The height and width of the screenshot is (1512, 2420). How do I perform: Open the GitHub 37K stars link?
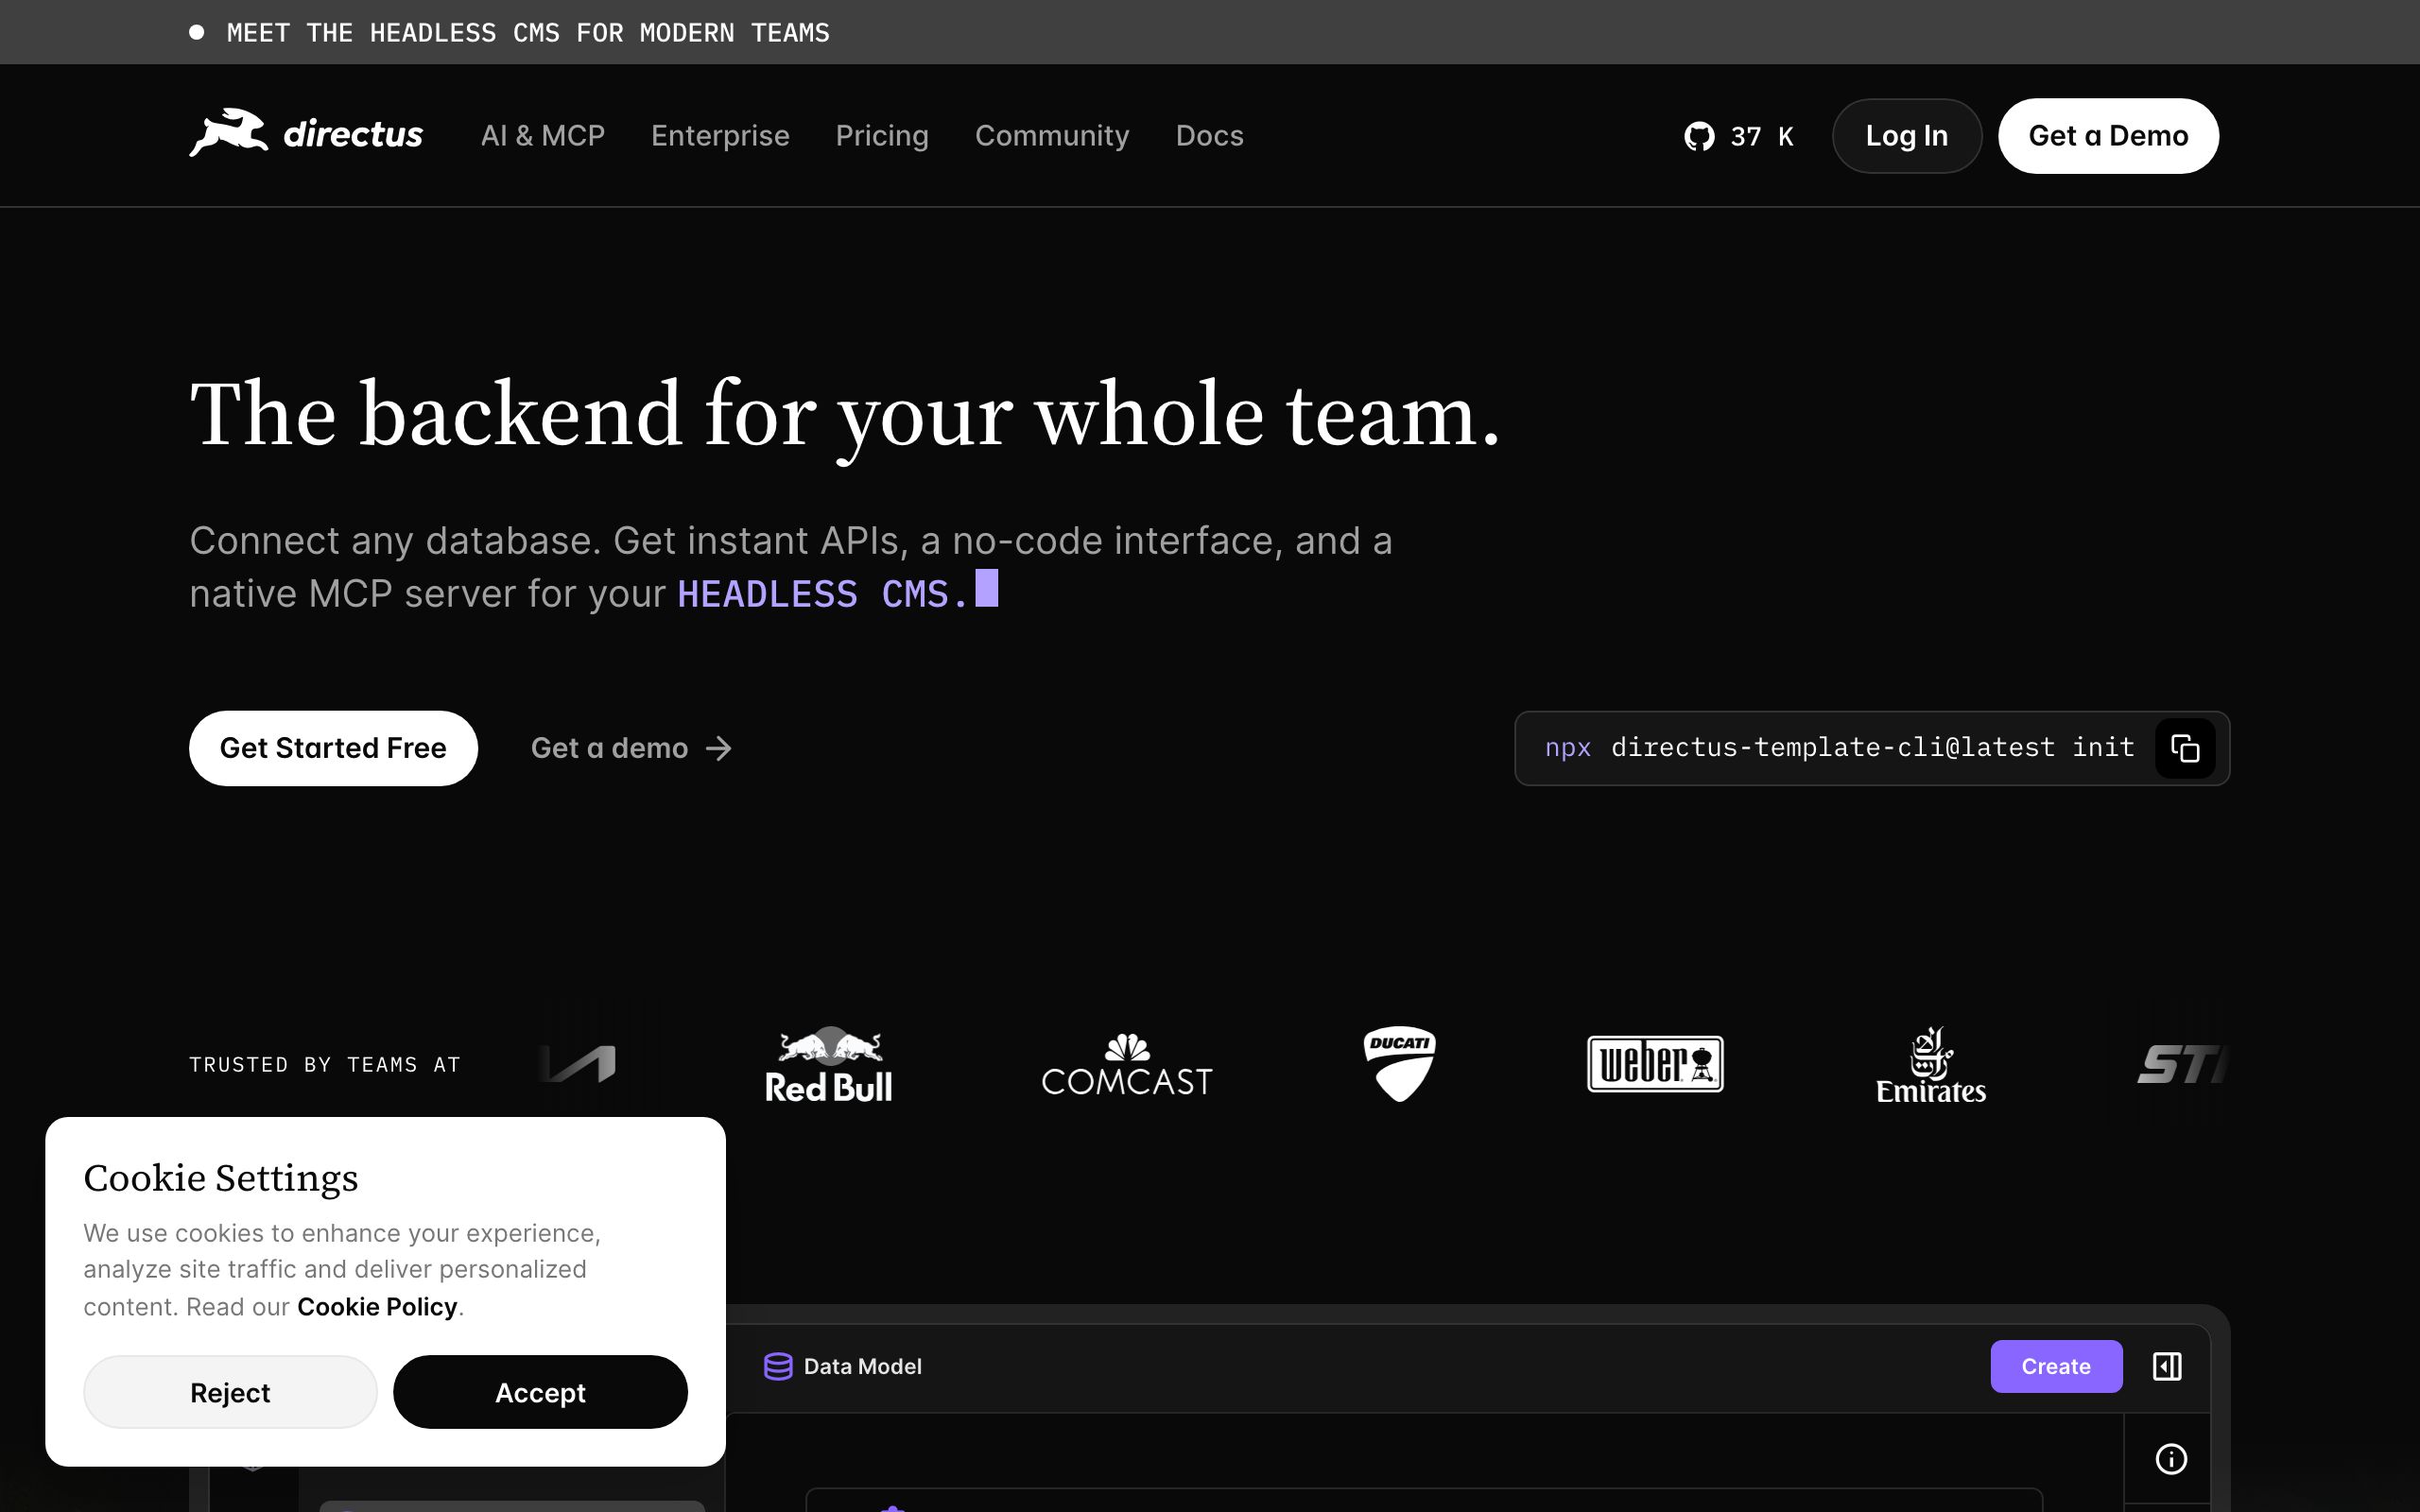1739,136
